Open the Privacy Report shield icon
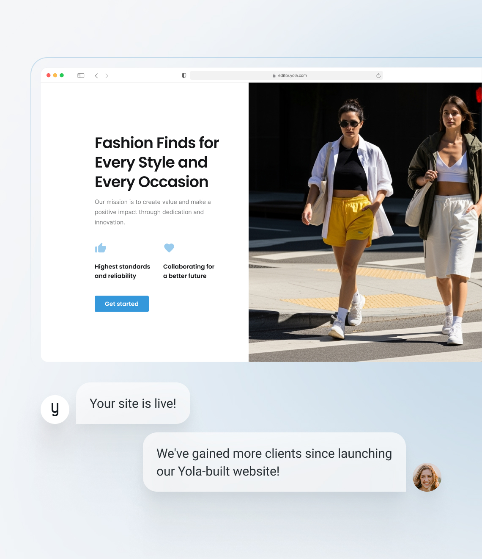The height and width of the screenshot is (559, 482). point(183,75)
